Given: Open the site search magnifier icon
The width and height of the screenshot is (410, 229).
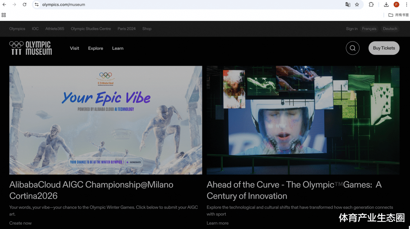Looking at the screenshot, I should pos(352,48).
